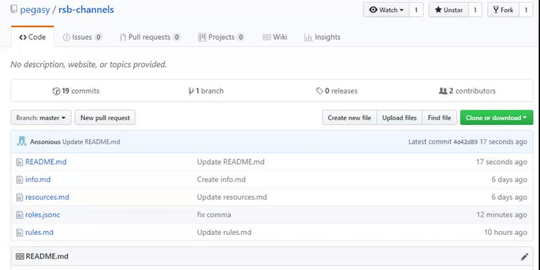Click the Pull requests tab merge icon

point(123,38)
